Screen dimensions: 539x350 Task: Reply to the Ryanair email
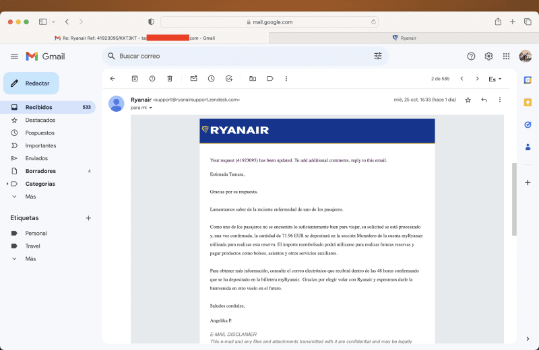tap(484, 100)
